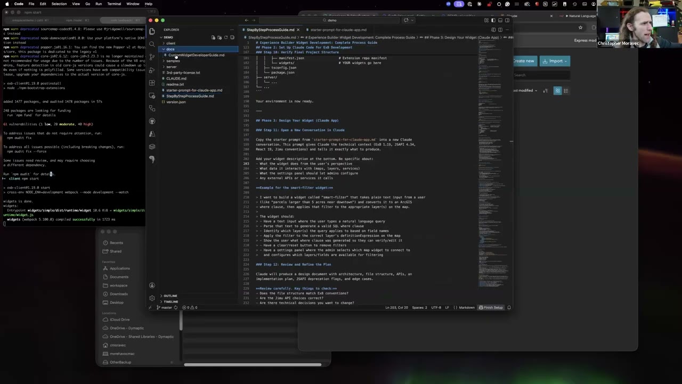Viewport: 682px width, 384px height.
Task: Switch to the StepByStepProcessGuide.md tab
Action: (270, 30)
